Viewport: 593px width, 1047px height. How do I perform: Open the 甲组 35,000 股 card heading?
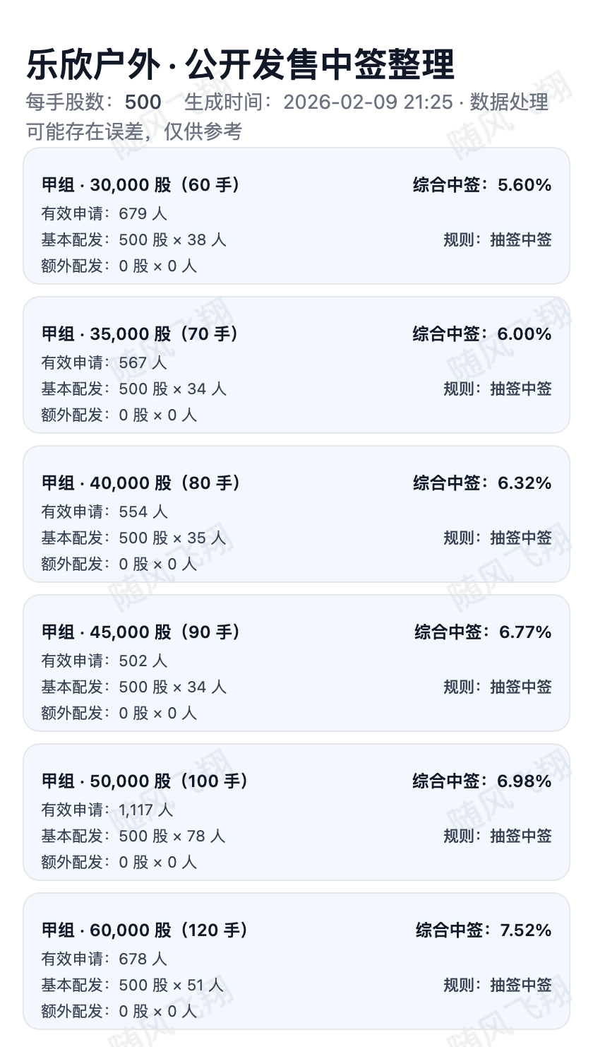point(140,334)
